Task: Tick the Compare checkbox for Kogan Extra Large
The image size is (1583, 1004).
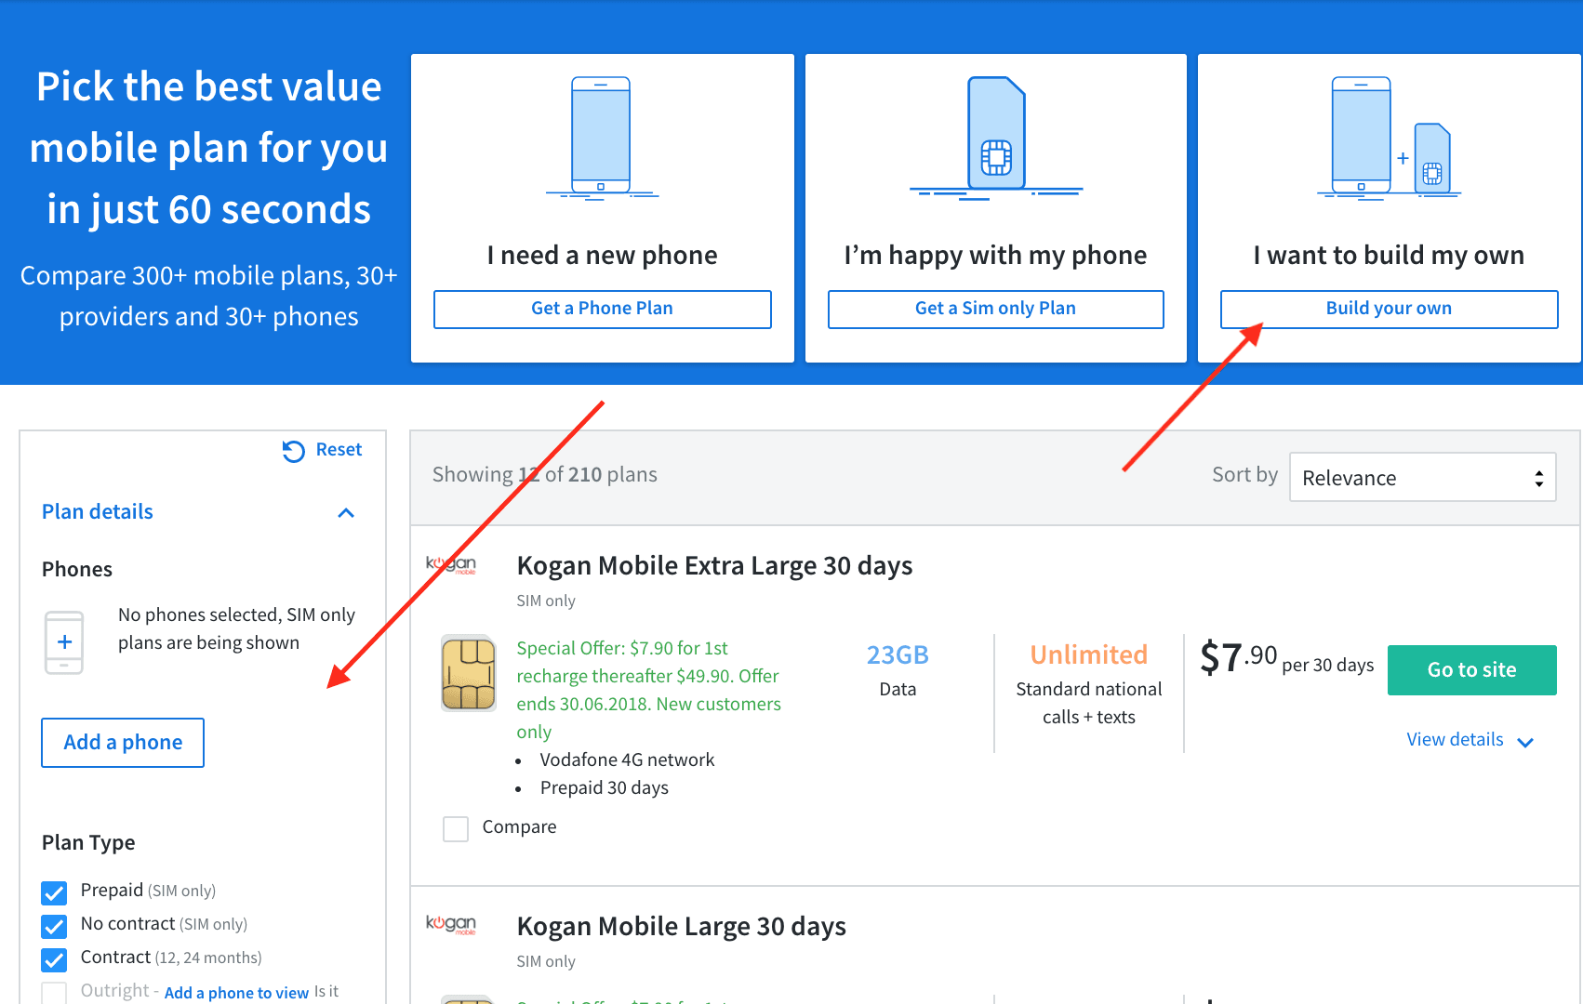Action: 456,828
